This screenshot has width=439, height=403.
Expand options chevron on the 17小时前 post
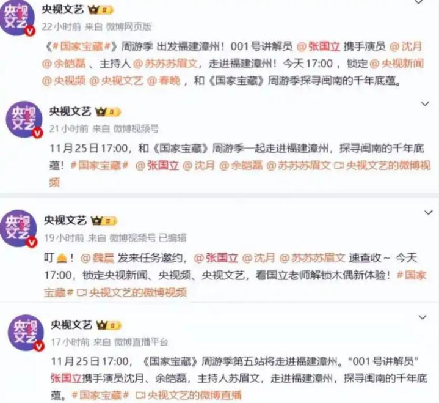point(423,317)
